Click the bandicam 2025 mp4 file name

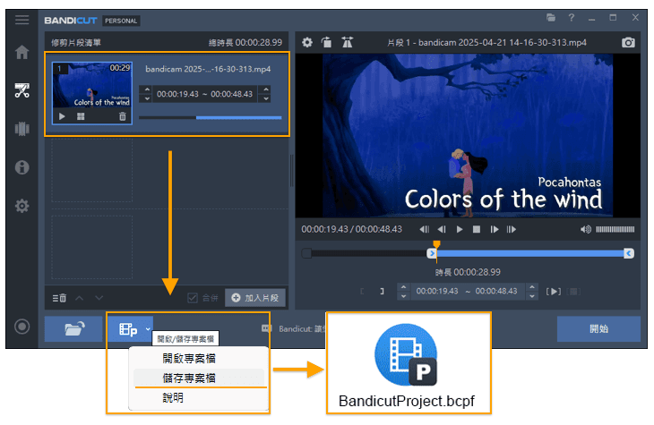pyautogui.click(x=208, y=69)
